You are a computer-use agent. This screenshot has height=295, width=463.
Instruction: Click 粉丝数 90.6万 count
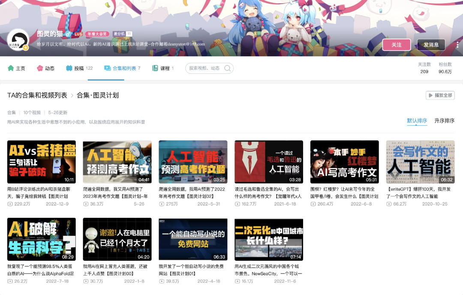click(x=445, y=68)
